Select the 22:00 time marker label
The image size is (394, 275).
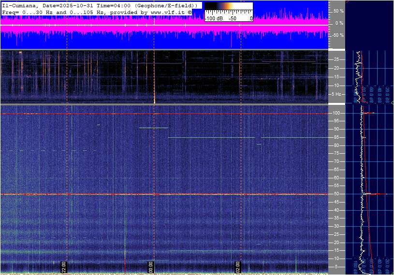click(x=63, y=266)
